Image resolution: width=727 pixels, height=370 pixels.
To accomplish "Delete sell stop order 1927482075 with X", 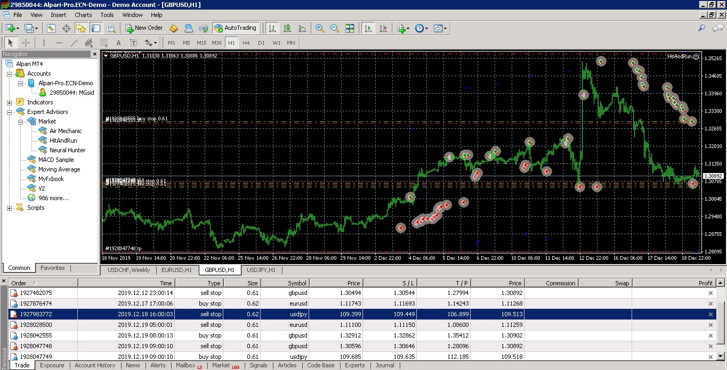I will pyautogui.click(x=710, y=293).
